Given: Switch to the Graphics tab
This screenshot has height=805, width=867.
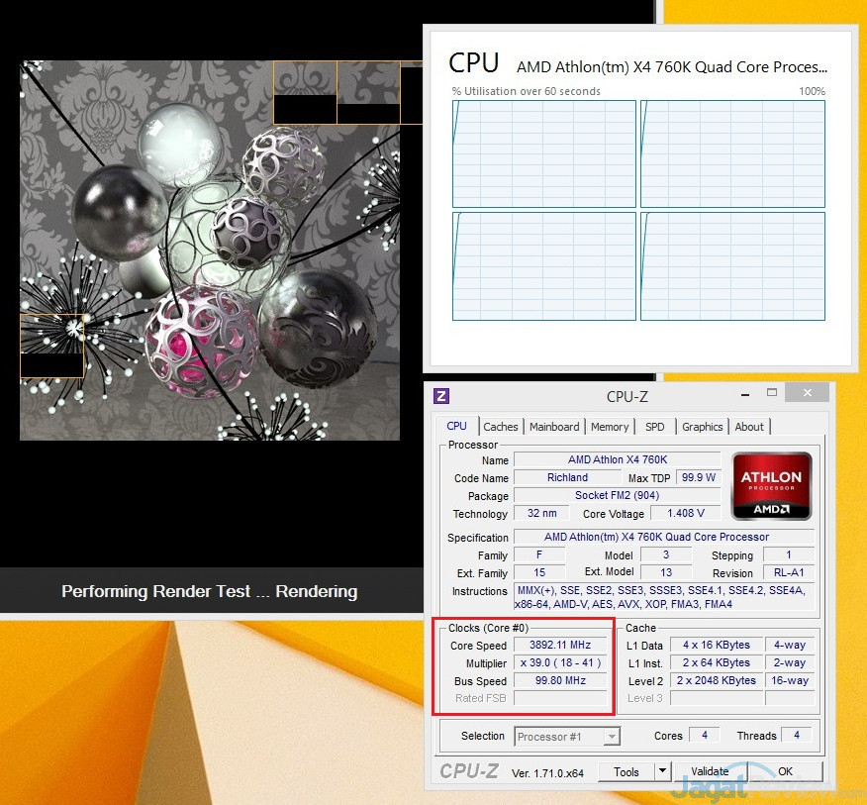Looking at the screenshot, I should pyautogui.click(x=702, y=427).
